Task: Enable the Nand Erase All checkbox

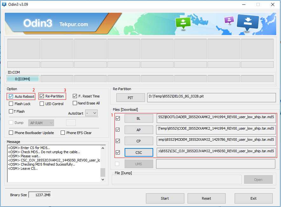Action: pos(75,103)
